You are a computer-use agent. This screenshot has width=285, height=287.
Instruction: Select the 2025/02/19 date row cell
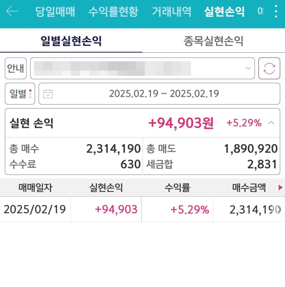click(35, 209)
